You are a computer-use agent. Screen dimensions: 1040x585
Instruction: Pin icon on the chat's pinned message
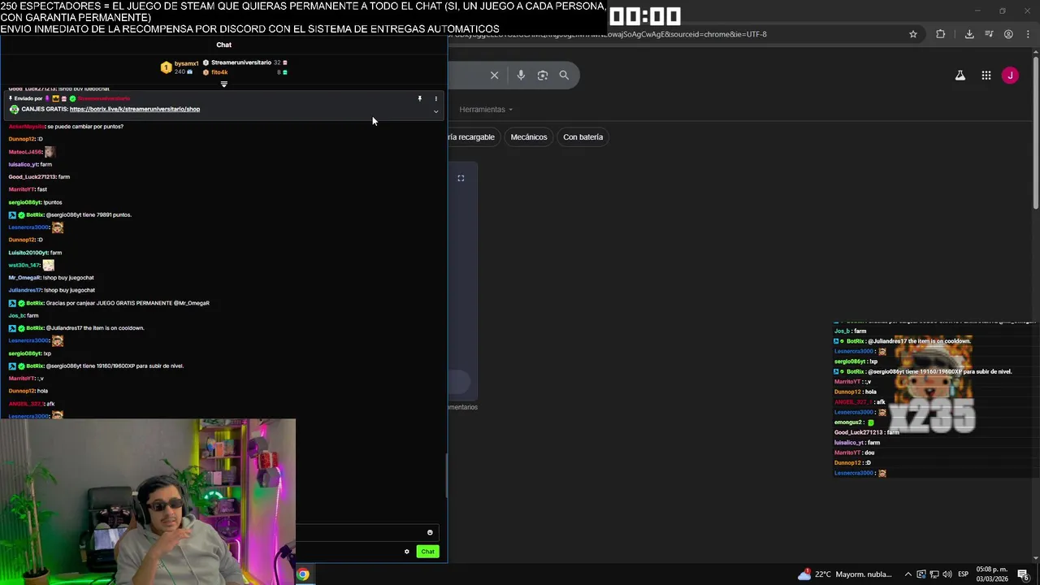420,98
